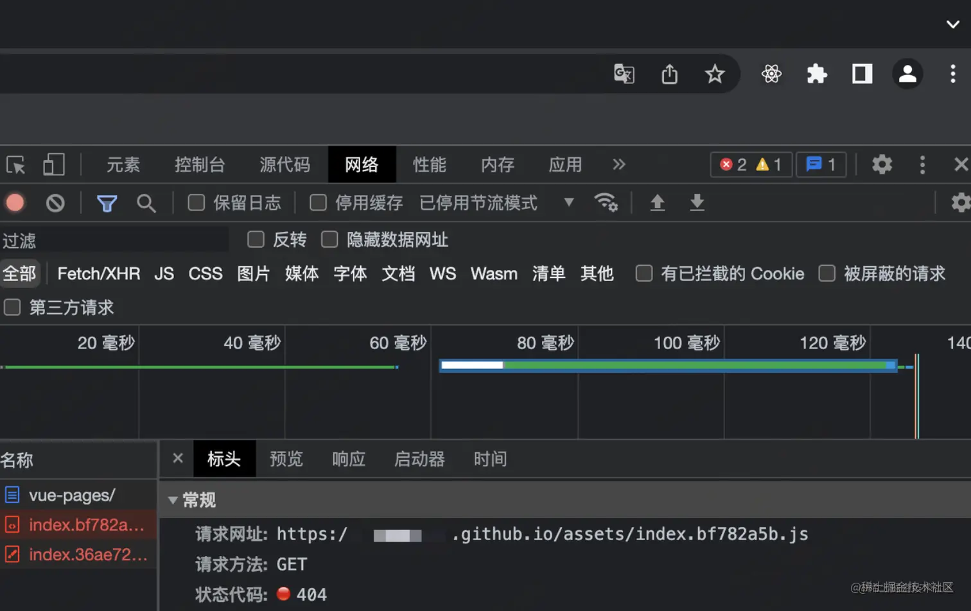Open the 已停用节流模式 throttling dropdown
Viewport: 971px width, 611px height.
coord(496,203)
